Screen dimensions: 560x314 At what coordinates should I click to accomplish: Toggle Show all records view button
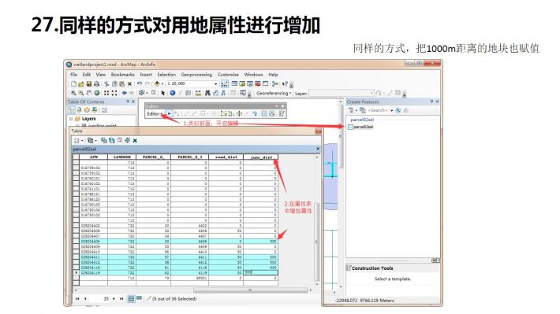point(132,299)
